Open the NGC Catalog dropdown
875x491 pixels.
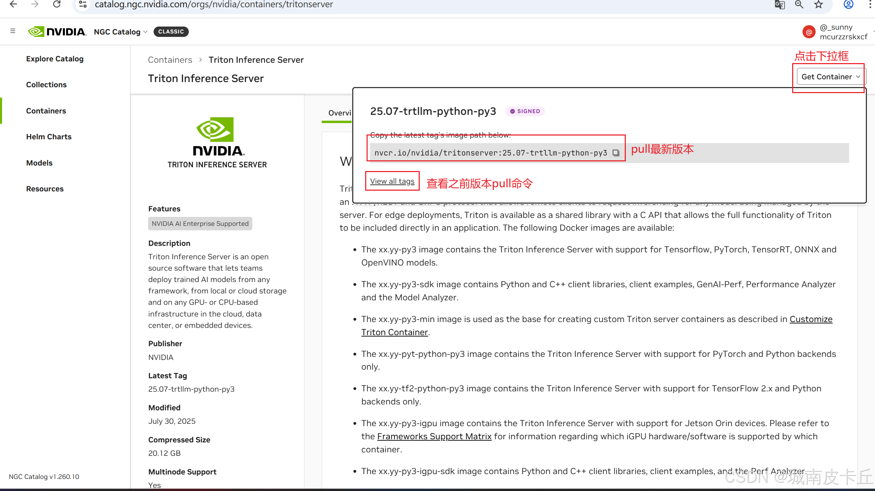(120, 32)
